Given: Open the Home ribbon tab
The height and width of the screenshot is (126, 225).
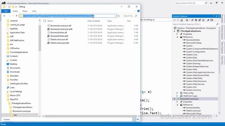Looking at the screenshot, I should [15, 11].
